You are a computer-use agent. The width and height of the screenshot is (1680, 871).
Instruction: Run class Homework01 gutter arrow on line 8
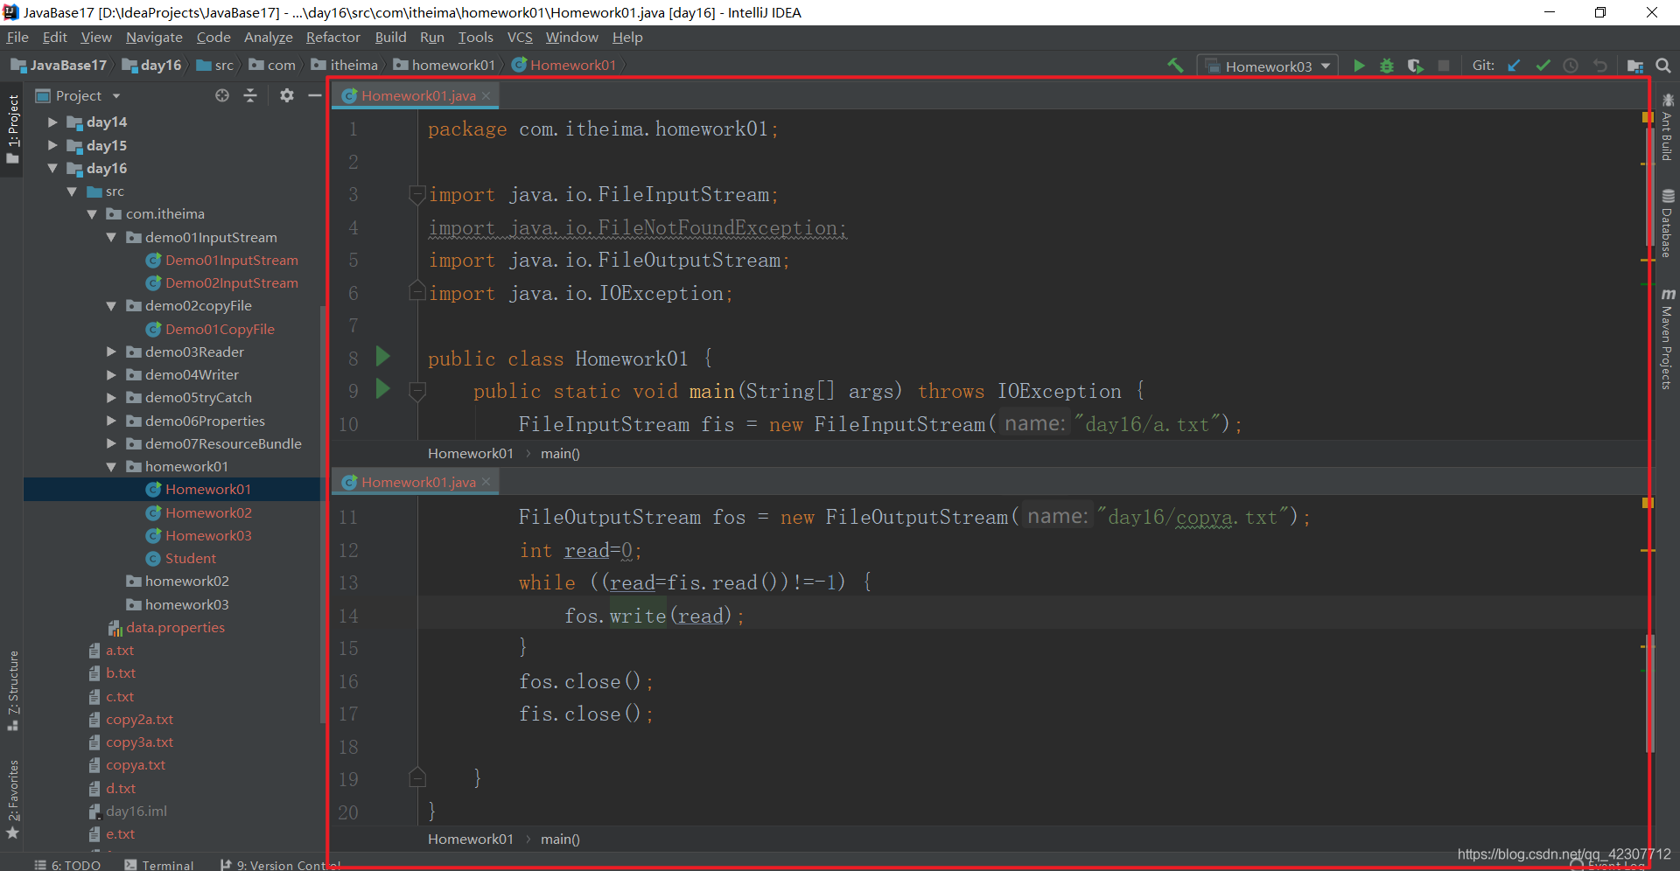pyautogui.click(x=382, y=356)
